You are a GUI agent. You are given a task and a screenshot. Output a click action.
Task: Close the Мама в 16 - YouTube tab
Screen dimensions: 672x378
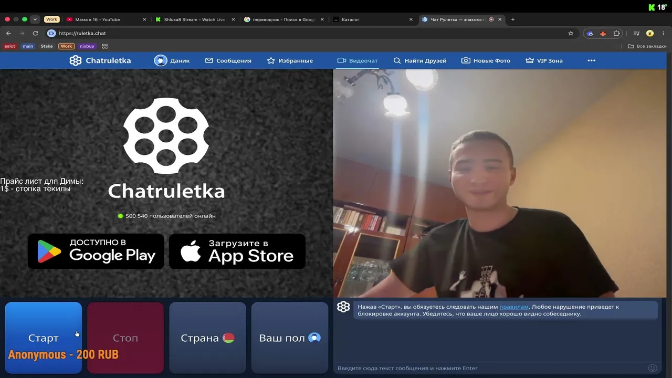[x=144, y=19]
